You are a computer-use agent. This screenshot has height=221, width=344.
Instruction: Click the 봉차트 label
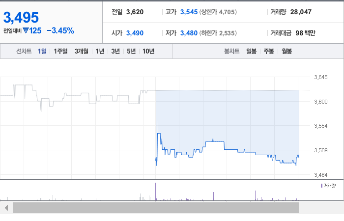231,51
